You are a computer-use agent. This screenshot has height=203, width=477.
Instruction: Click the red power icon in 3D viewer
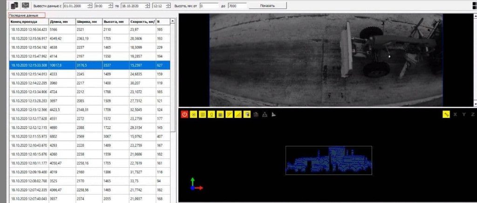184,114
